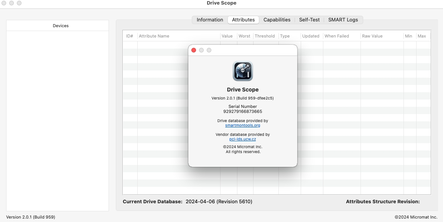Click the Updated column header

[310, 36]
